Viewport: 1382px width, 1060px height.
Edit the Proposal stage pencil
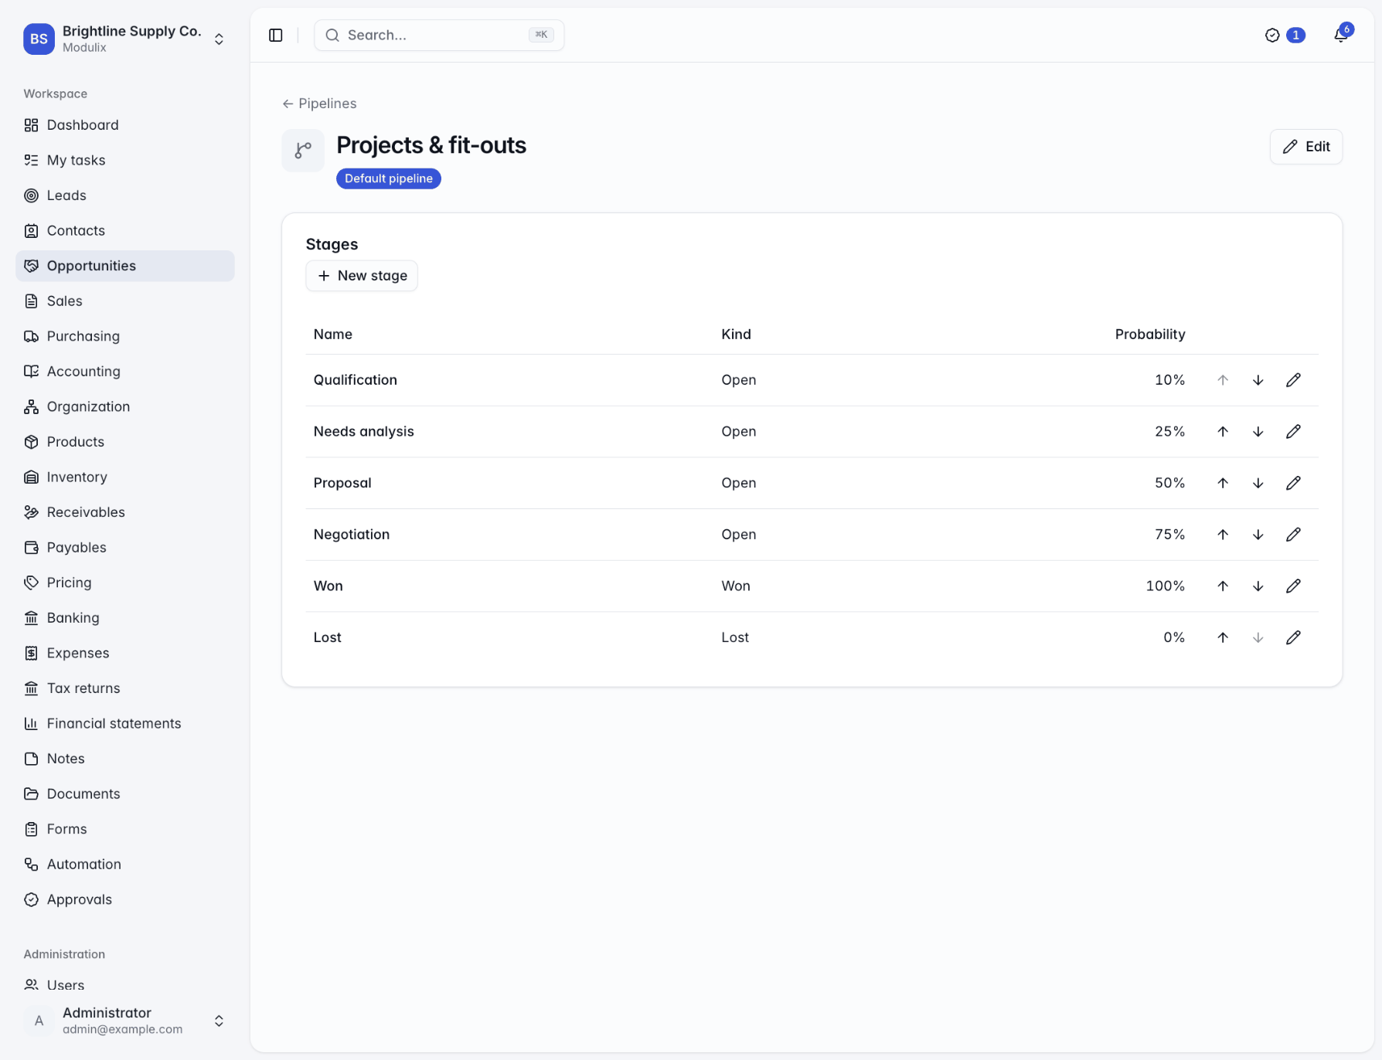click(1293, 483)
